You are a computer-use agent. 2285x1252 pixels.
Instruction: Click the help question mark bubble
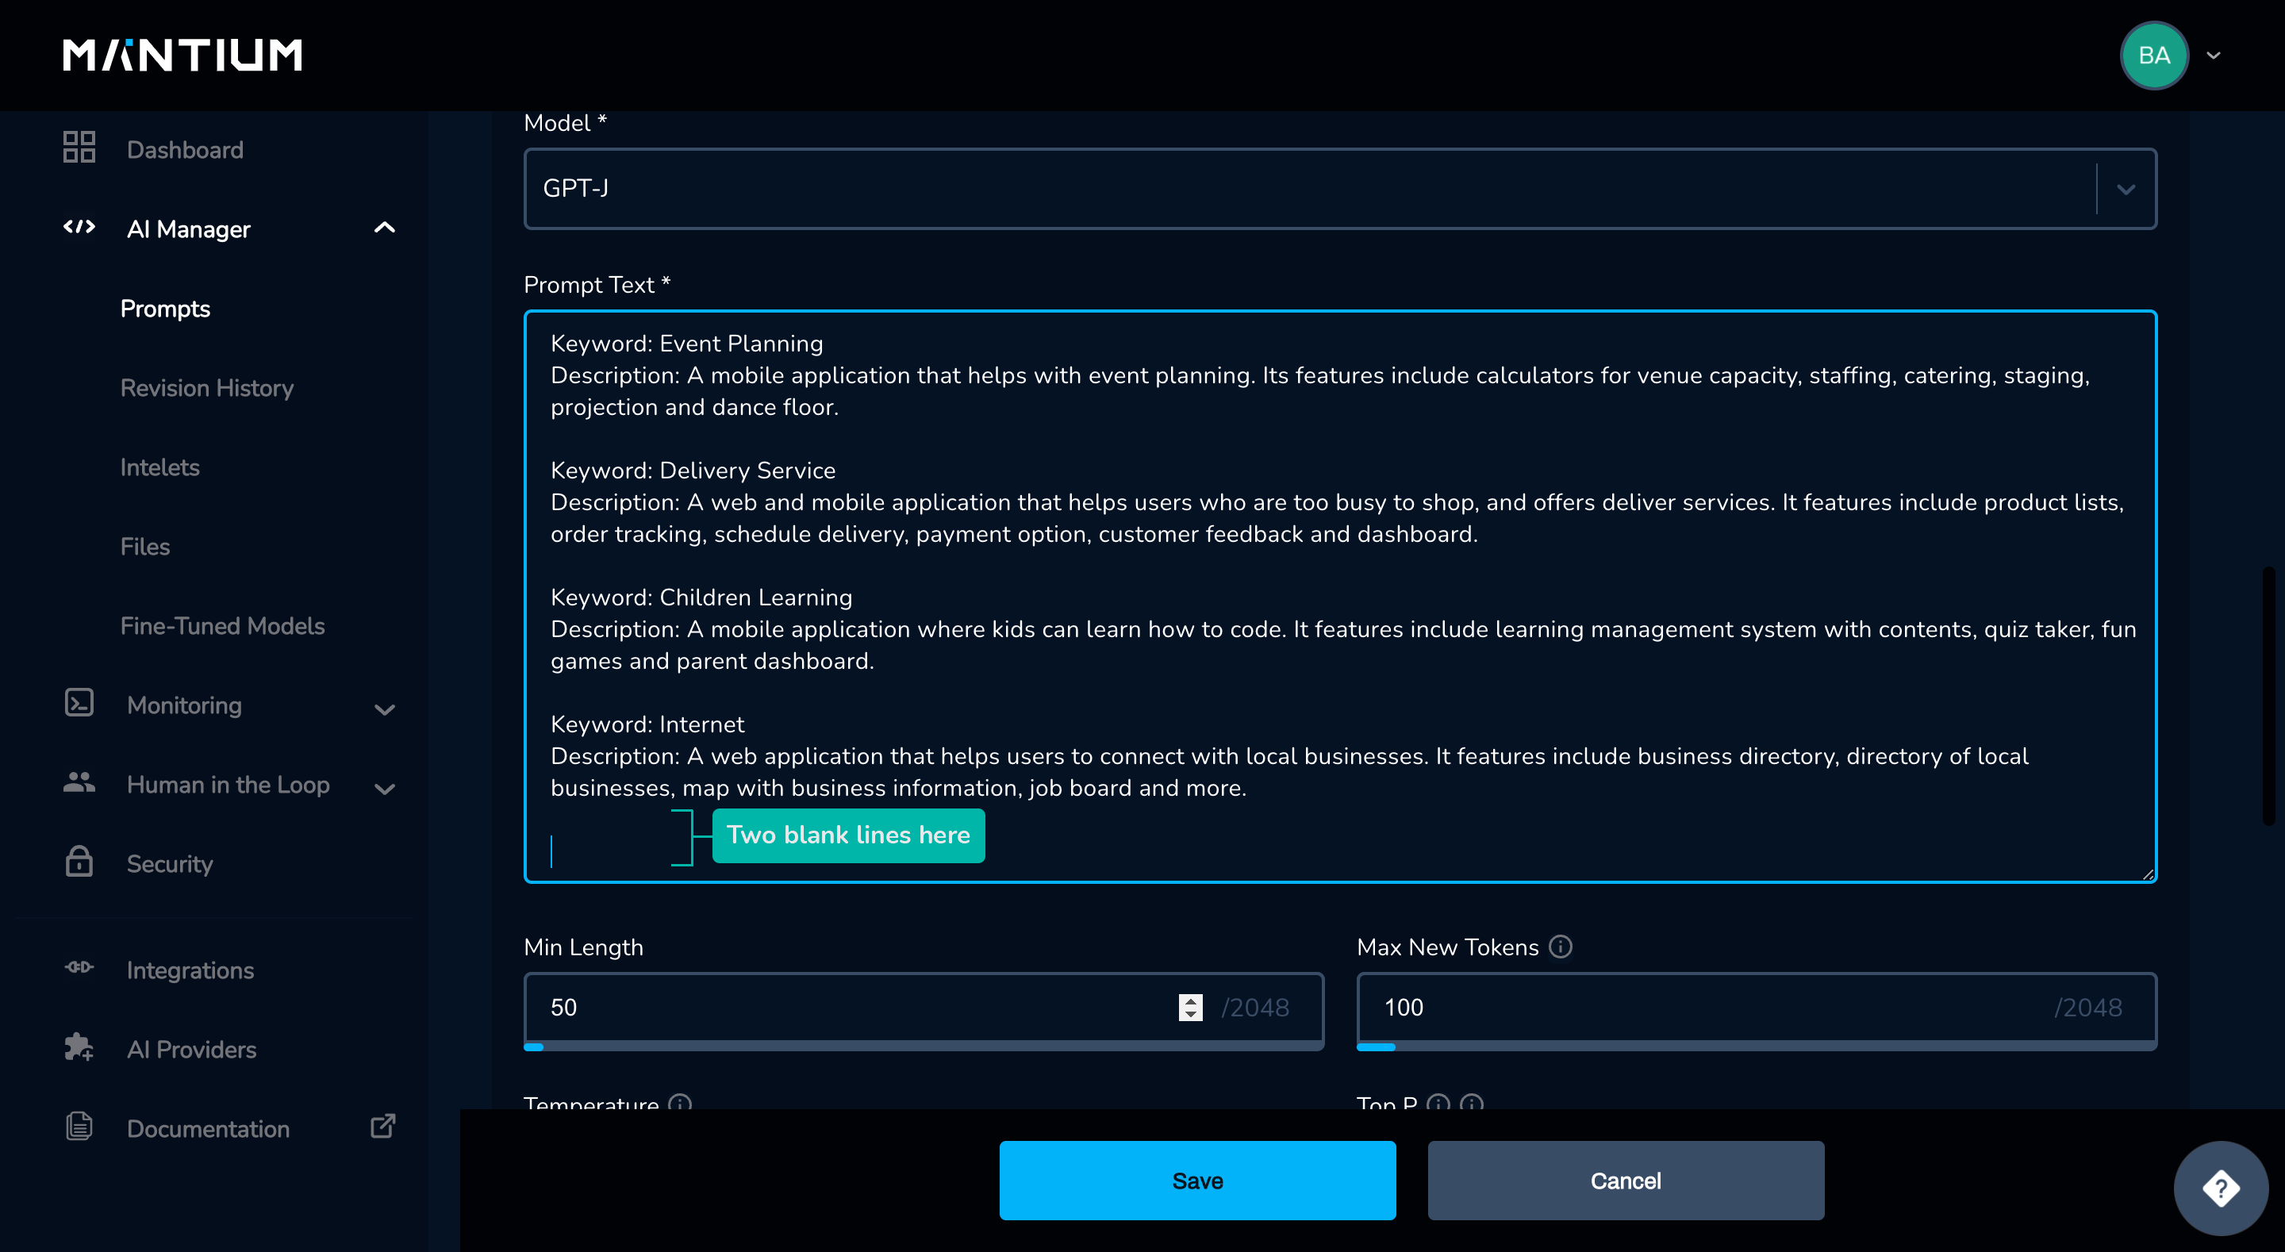click(2220, 1188)
